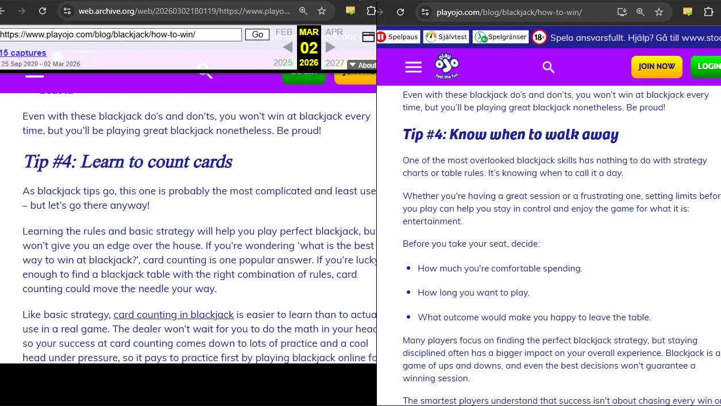Viewport: 721px width, 406px height.
Task: Click the PlayOJO logo on live site
Action: click(x=447, y=66)
